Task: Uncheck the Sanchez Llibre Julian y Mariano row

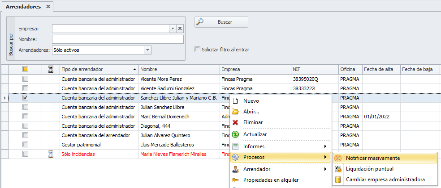Action: (x=25, y=97)
